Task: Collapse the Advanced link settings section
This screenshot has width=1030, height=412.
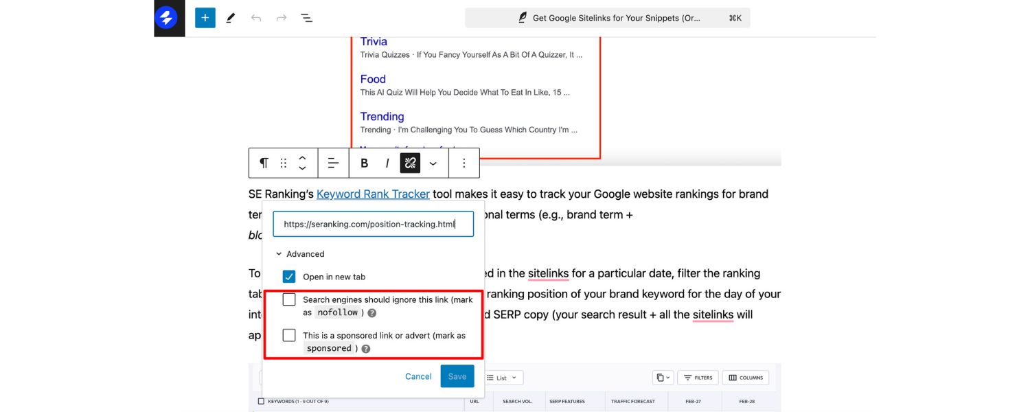Action: click(x=280, y=253)
